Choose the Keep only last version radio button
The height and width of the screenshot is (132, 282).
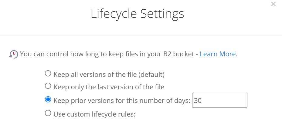click(48, 86)
